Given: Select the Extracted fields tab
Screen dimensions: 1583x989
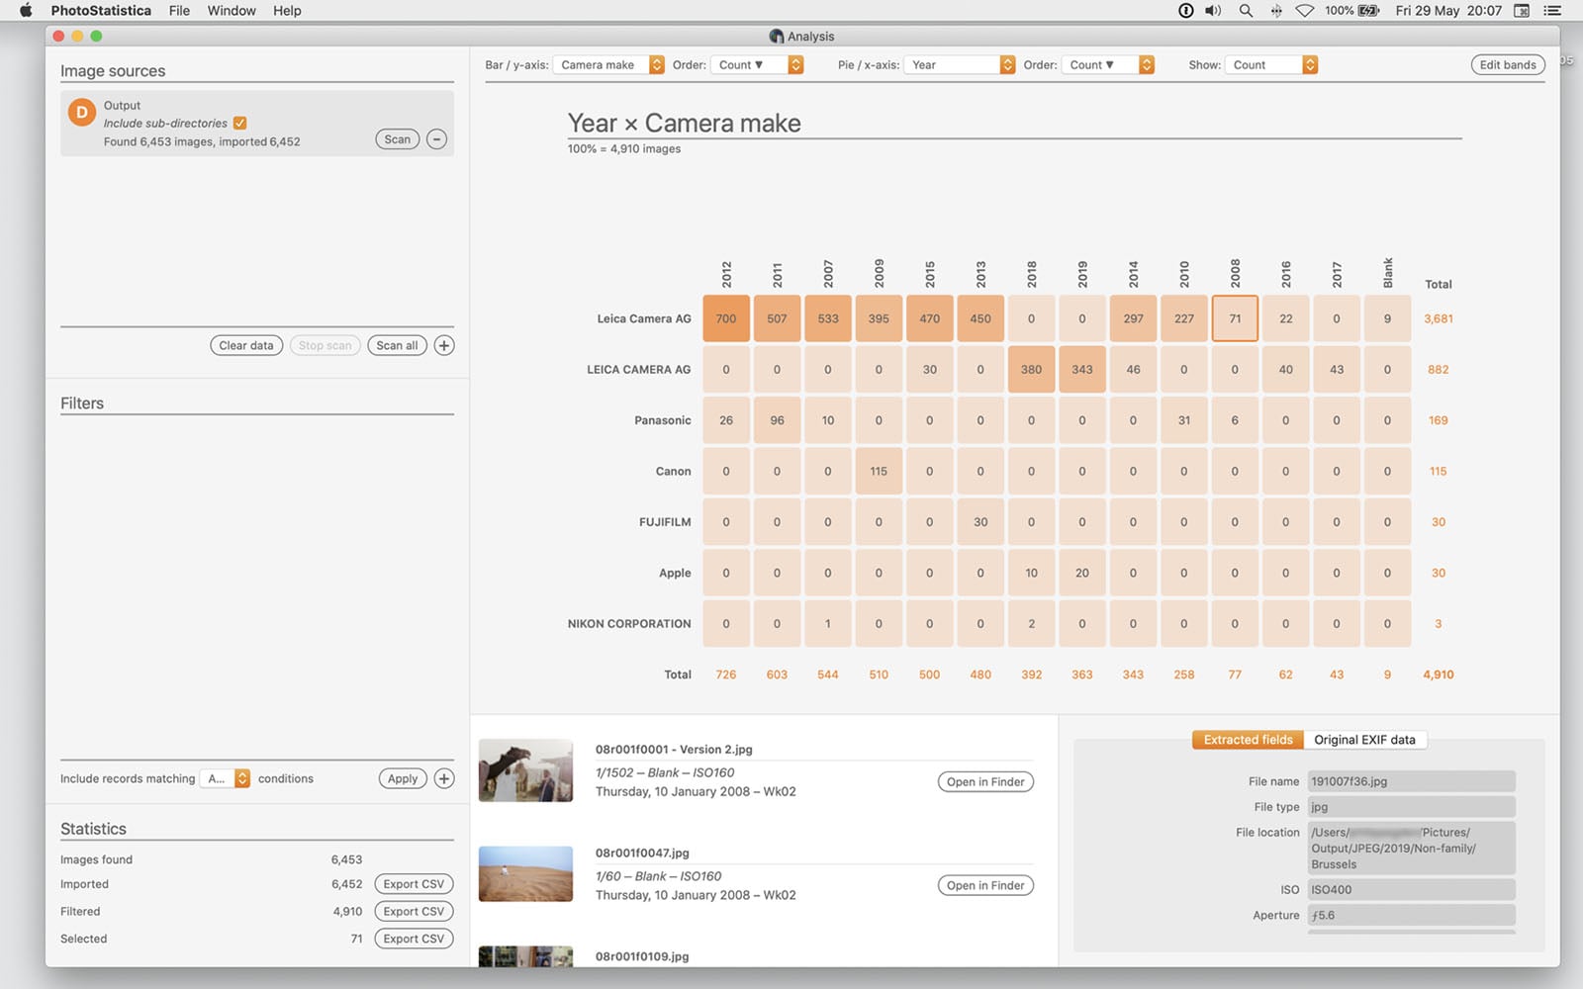Looking at the screenshot, I should [1248, 740].
